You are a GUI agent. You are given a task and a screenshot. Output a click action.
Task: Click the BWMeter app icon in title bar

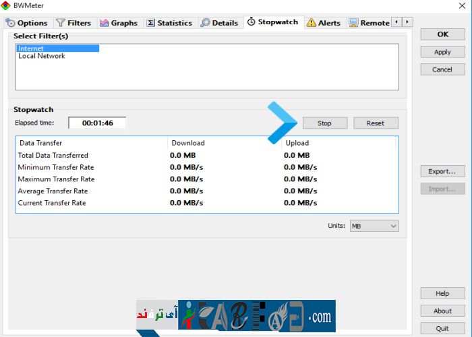tap(6, 5)
